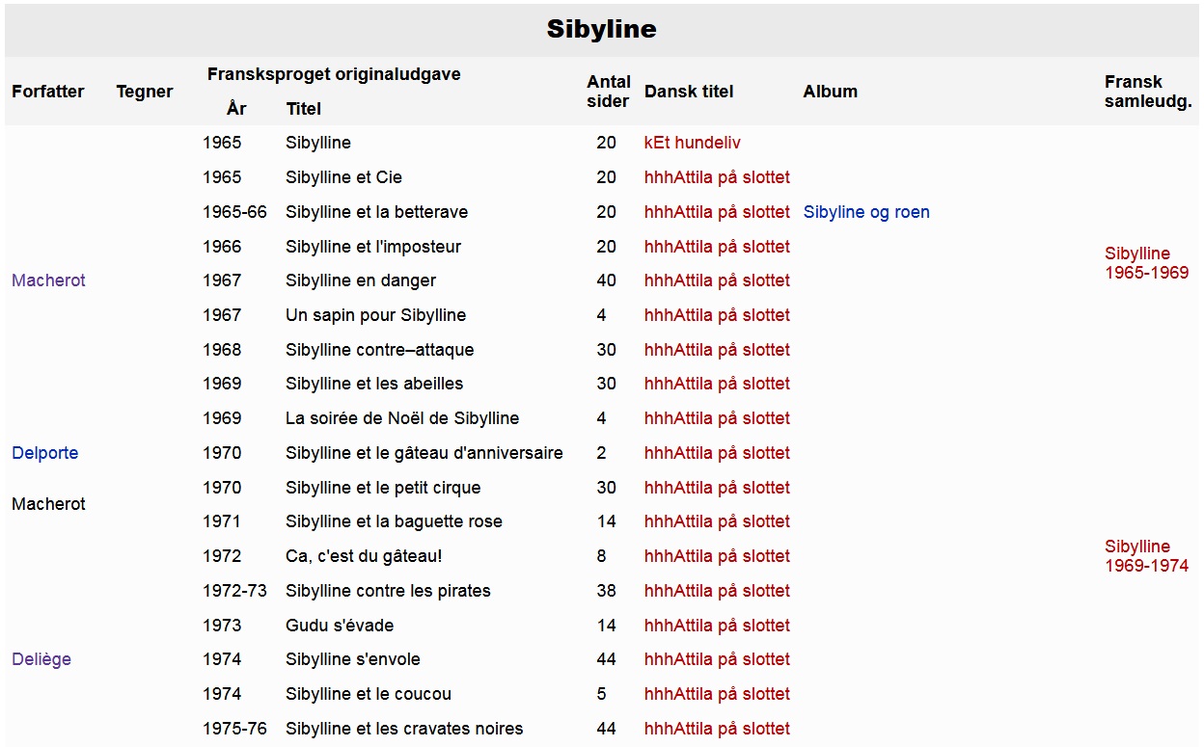Screen dimensions: 1204x747
Task: Click Danish title link for Sibylline en danger
Action: [717, 280]
